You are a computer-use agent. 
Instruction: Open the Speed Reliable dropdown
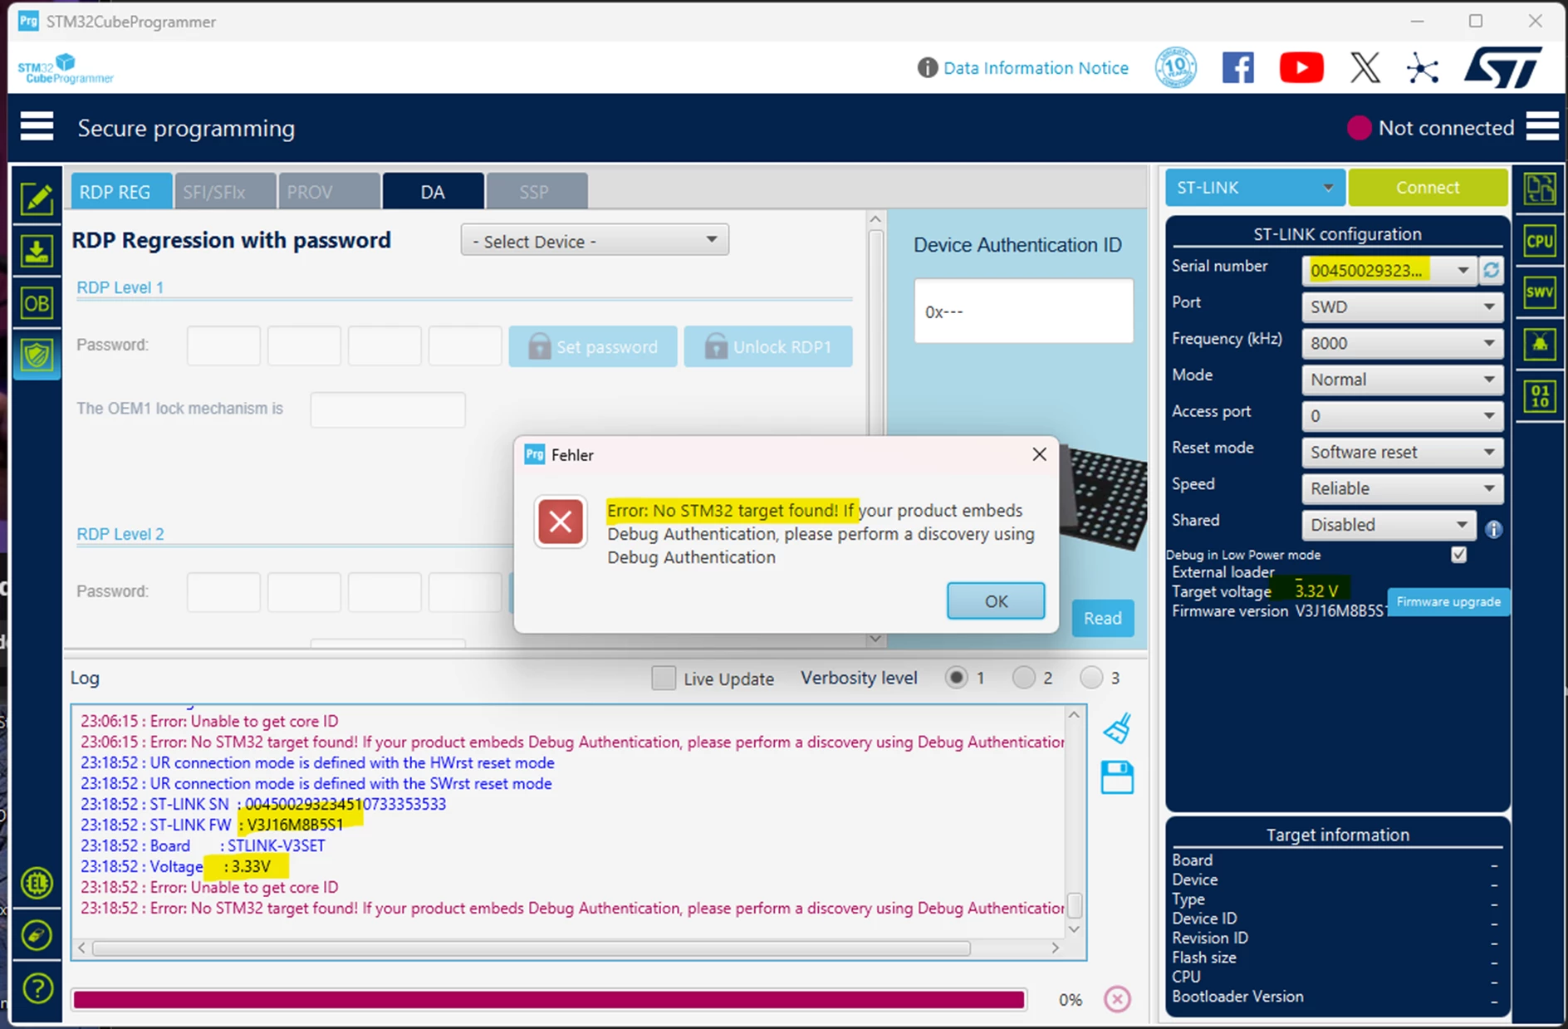[x=1403, y=488]
